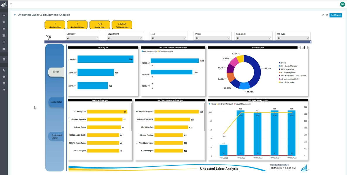
Task: Click the clock icon at the sidebar bottom
Action: [x=4, y=90]
